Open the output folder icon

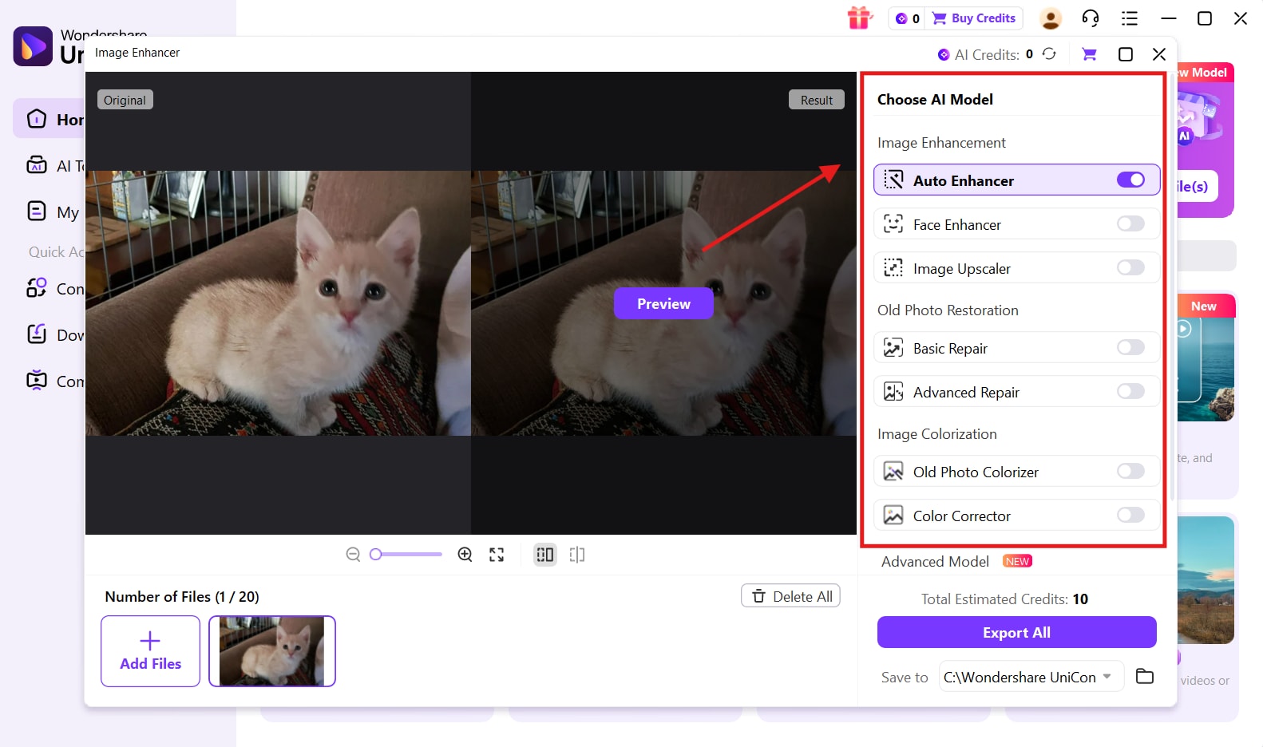pyautogui.click(x=1145, y=677)
